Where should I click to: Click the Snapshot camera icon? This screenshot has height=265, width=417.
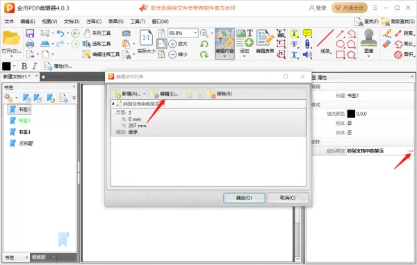pos(126,33)
